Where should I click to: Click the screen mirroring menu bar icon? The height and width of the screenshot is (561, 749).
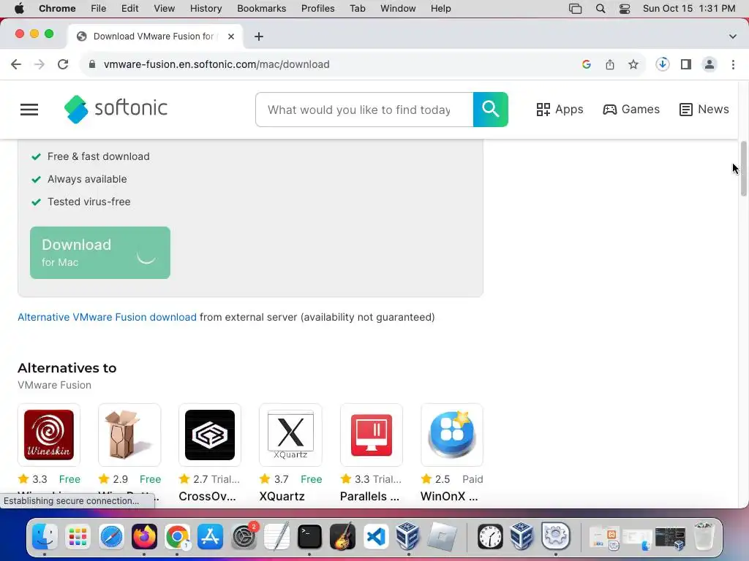(x=575, y=9)
